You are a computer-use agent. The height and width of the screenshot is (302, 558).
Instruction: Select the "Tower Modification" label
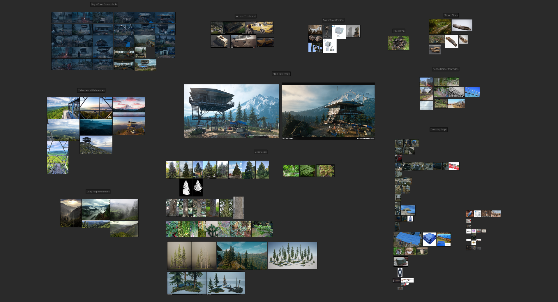(x=333, y=20)
